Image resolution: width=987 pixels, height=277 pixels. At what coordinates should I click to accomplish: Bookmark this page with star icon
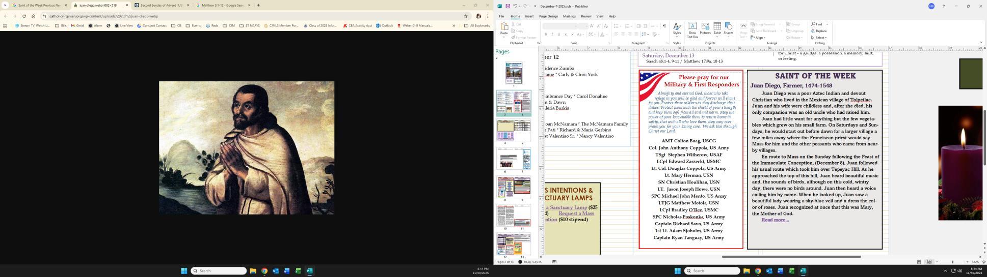(x=466, y=16)
